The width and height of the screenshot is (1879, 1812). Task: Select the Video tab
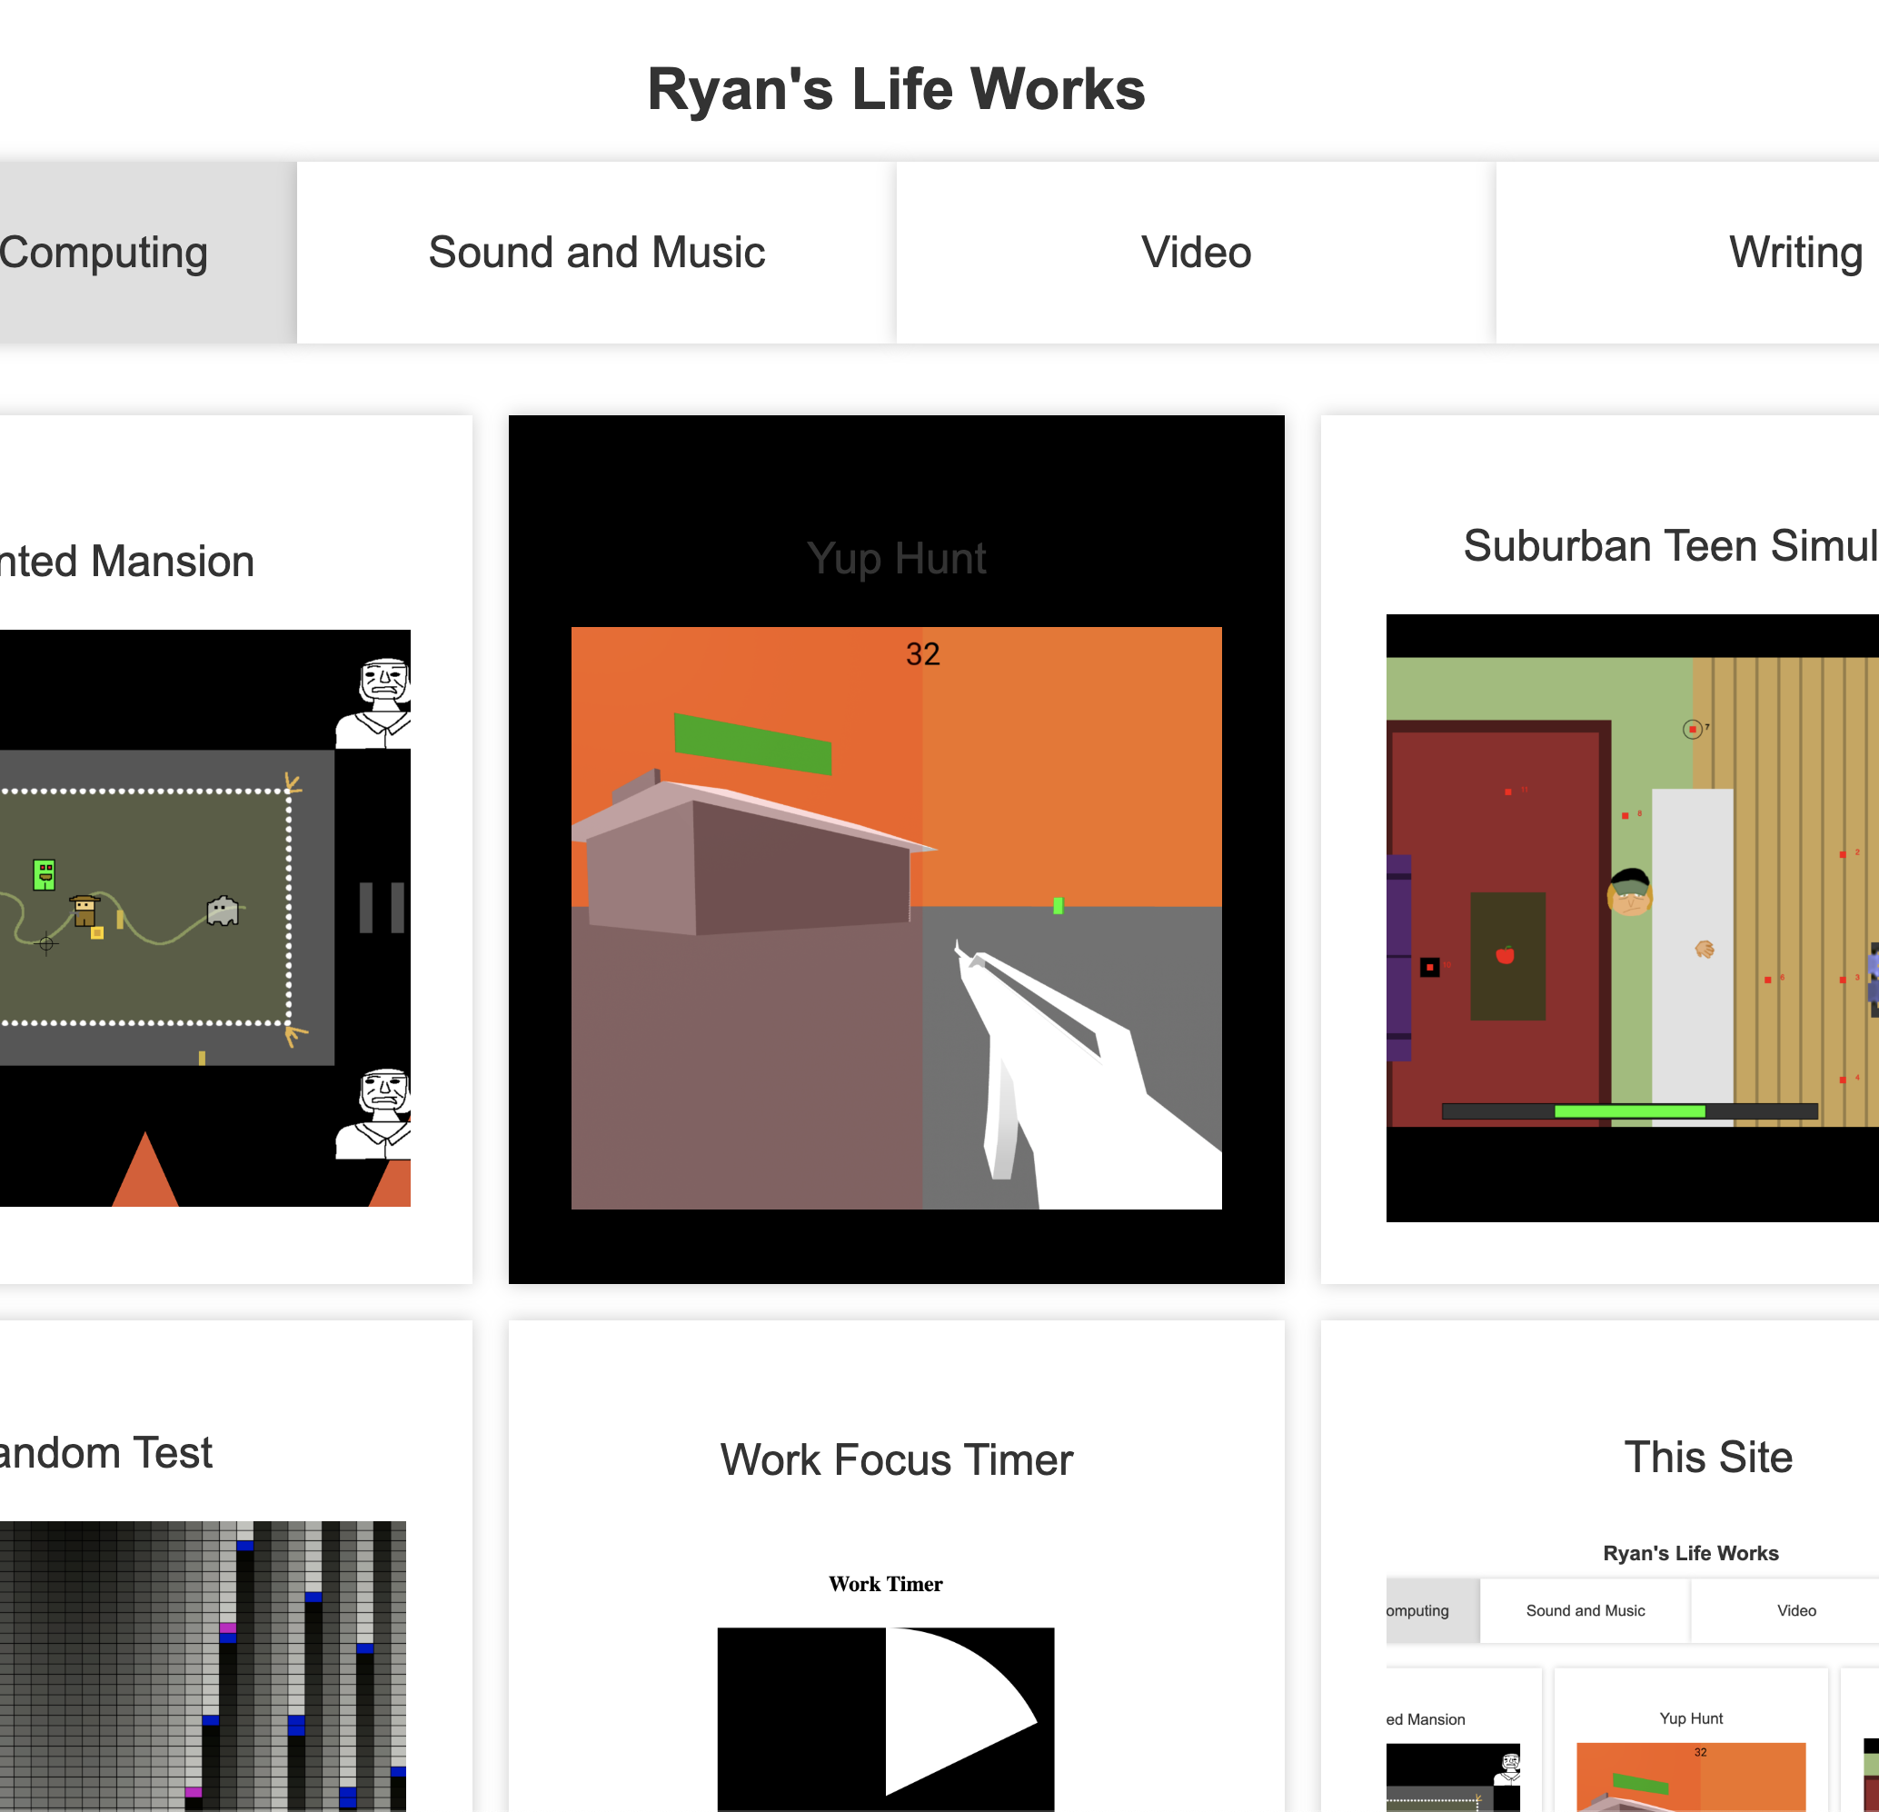1196,252
